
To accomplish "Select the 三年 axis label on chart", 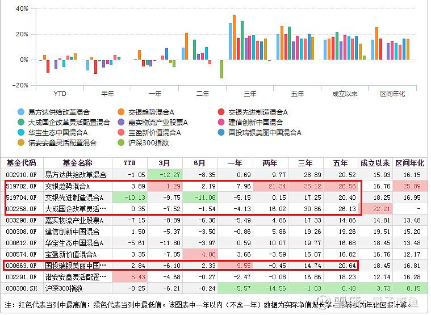I will tap(250, 94).
